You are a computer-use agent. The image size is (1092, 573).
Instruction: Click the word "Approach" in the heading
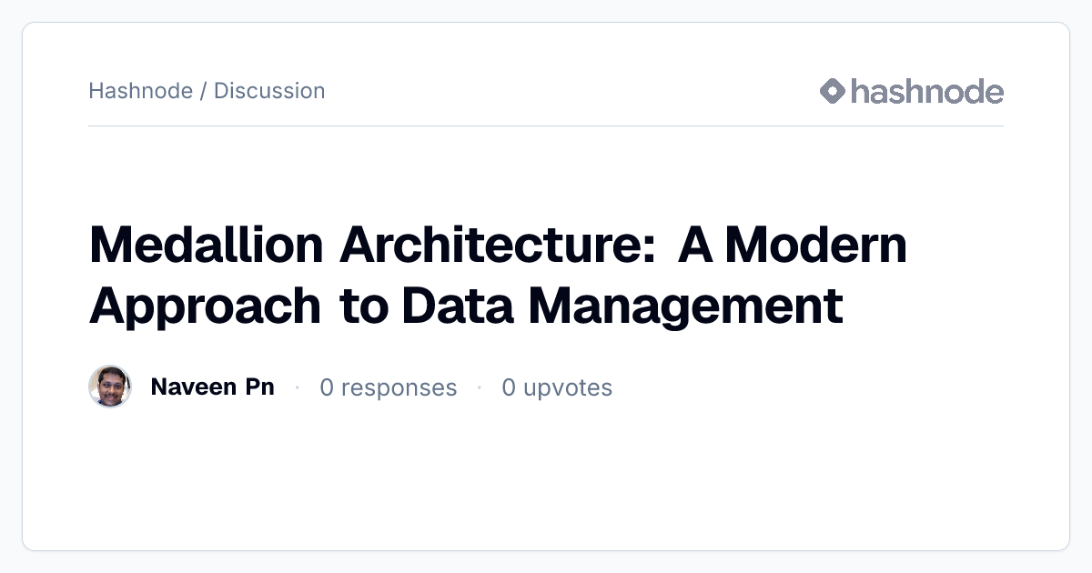coord(205,307)
